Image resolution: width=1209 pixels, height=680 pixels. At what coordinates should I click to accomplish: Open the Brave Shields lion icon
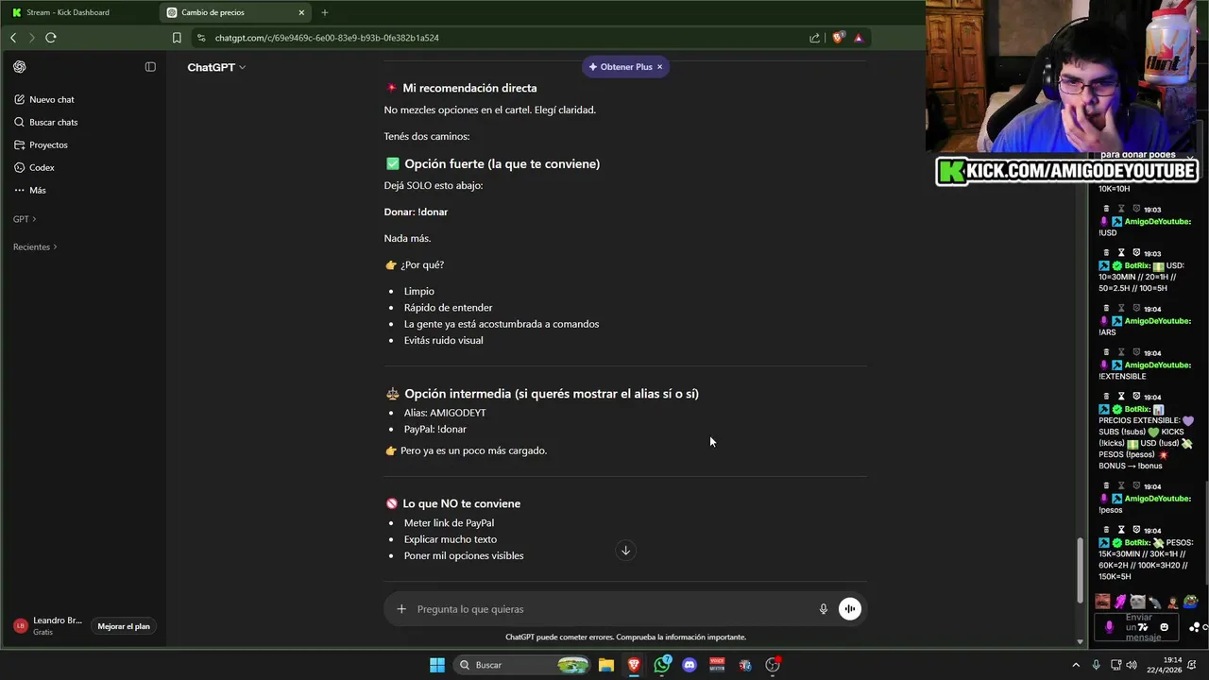click(838, 38)
